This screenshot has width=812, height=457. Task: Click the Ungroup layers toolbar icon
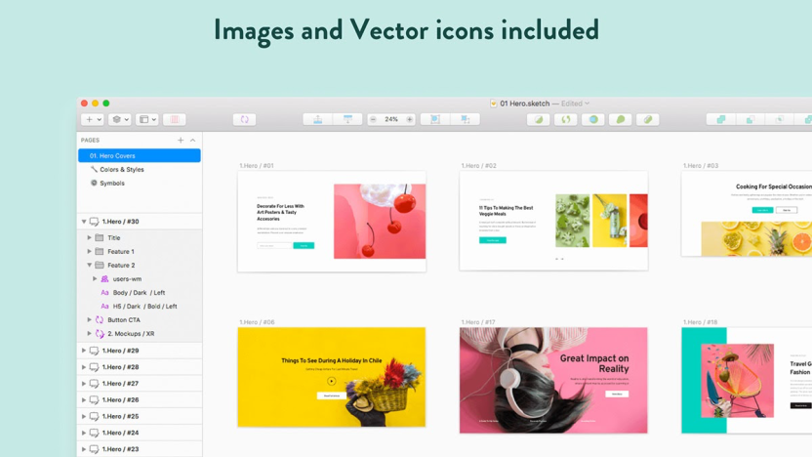click(465, 120)
